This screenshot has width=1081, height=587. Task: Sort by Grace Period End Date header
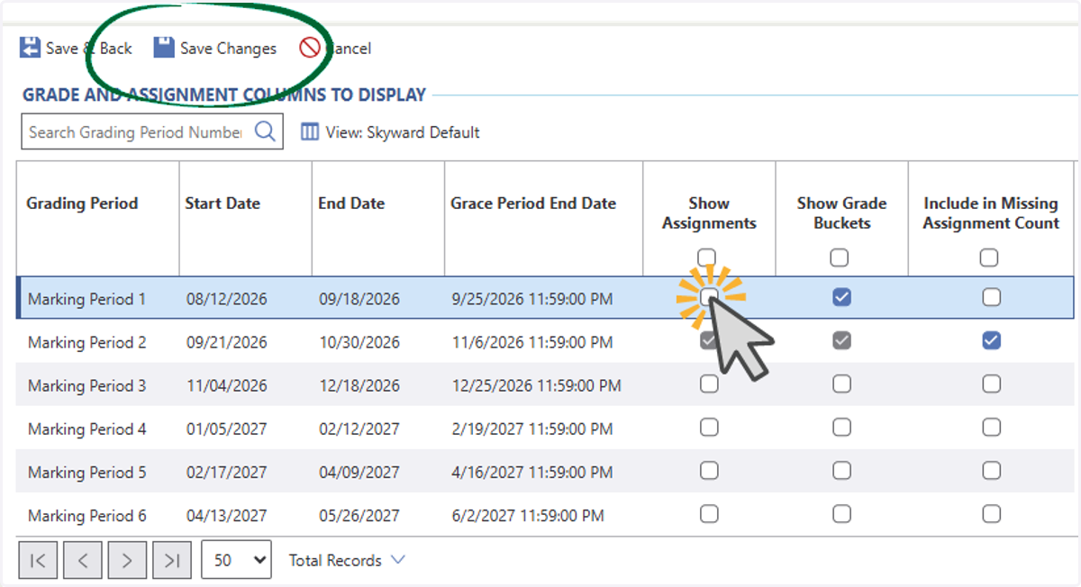click(533, 203)
